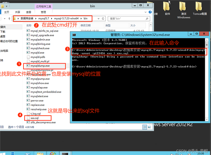
Task: Click mysql5.7 in the address breadcrumb
Action: 44,18
